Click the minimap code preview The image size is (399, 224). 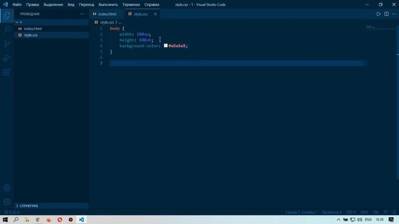(x=370, y=27)
